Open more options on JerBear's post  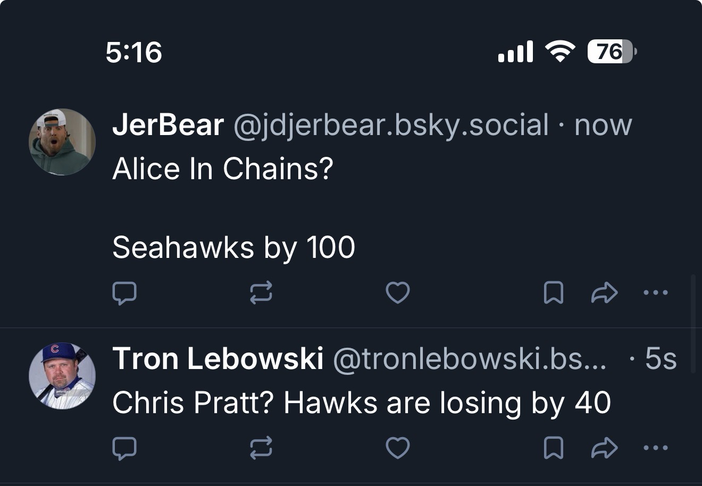pyautogui.click(x=655, y=292)
